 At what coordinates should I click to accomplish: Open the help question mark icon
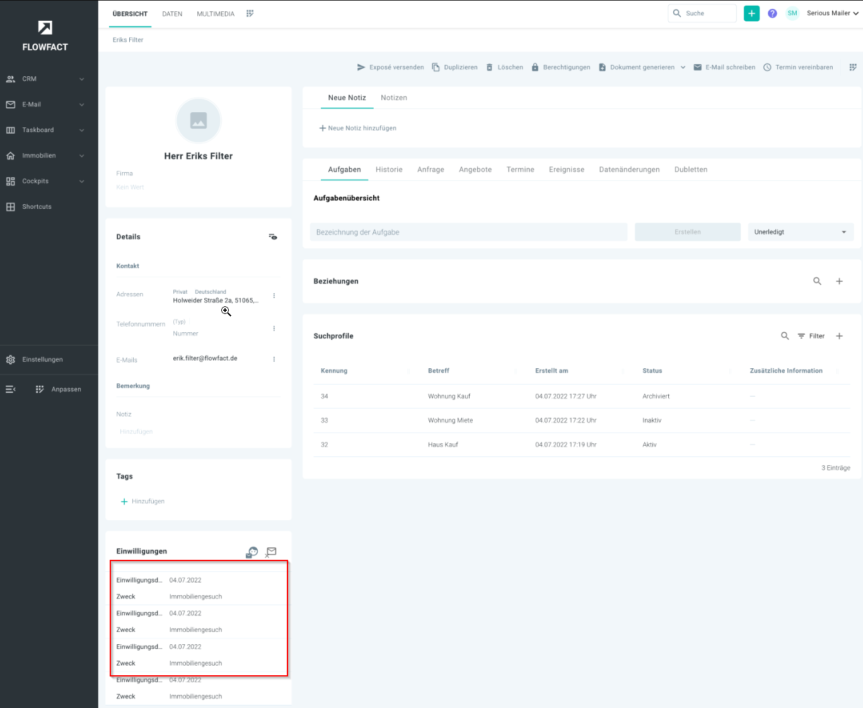tap(772, 13)
